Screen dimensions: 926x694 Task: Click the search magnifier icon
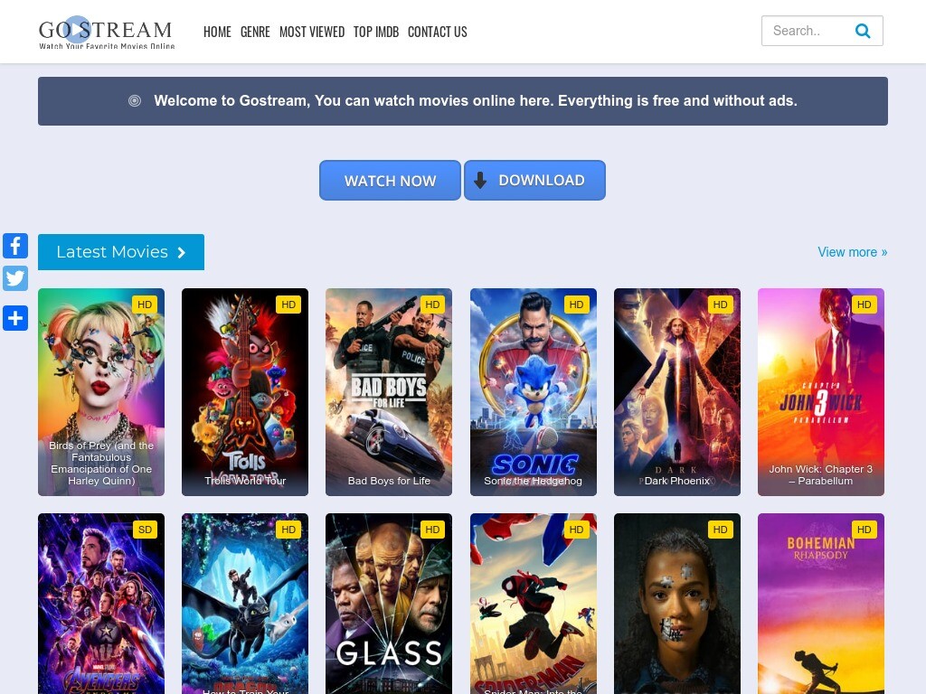pyautogui.click(x=863, y=31)
